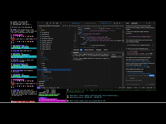Expand the data folder

pyautogui.click(x=42, y=53)
